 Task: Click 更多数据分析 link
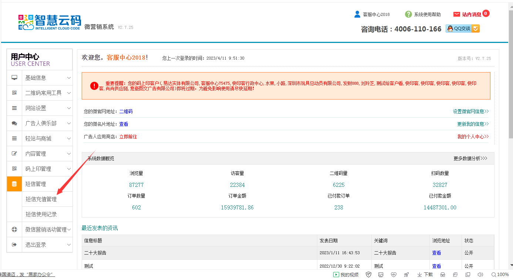pos(470,158)
